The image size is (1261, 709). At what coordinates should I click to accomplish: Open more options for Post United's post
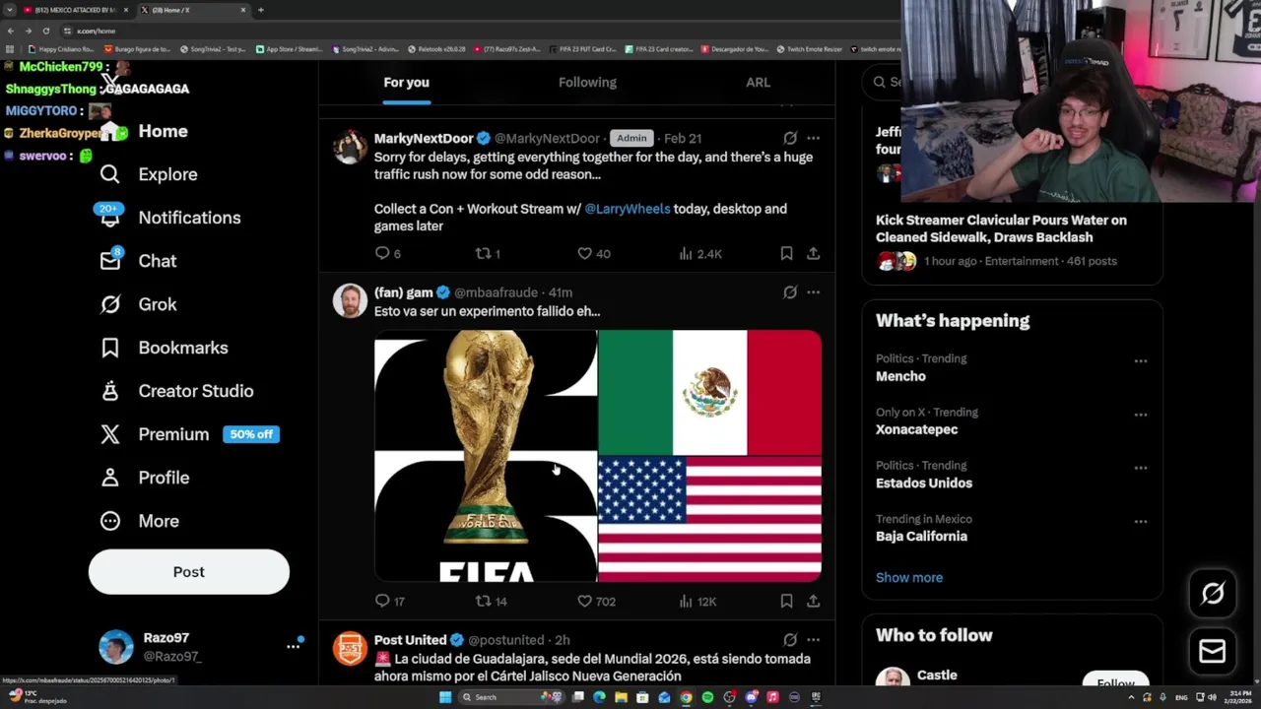point(814,640)
